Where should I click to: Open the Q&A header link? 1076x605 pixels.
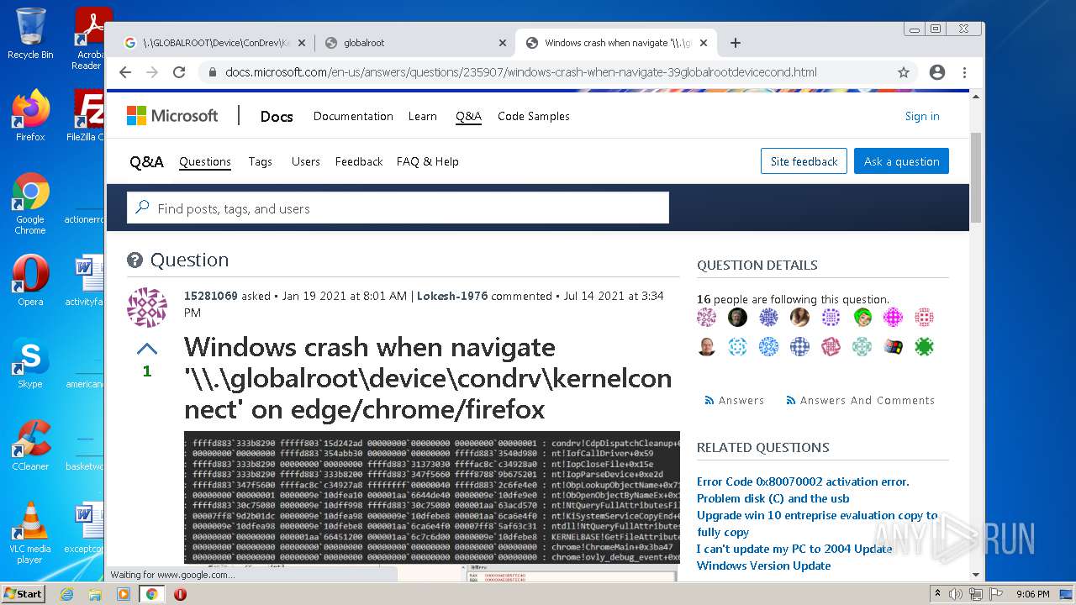pos(468,116)
